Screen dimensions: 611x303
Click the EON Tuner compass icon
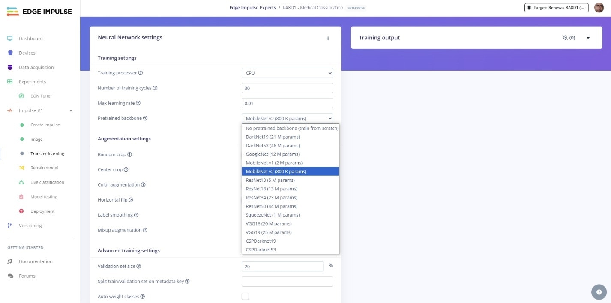[x=21, y=96]
